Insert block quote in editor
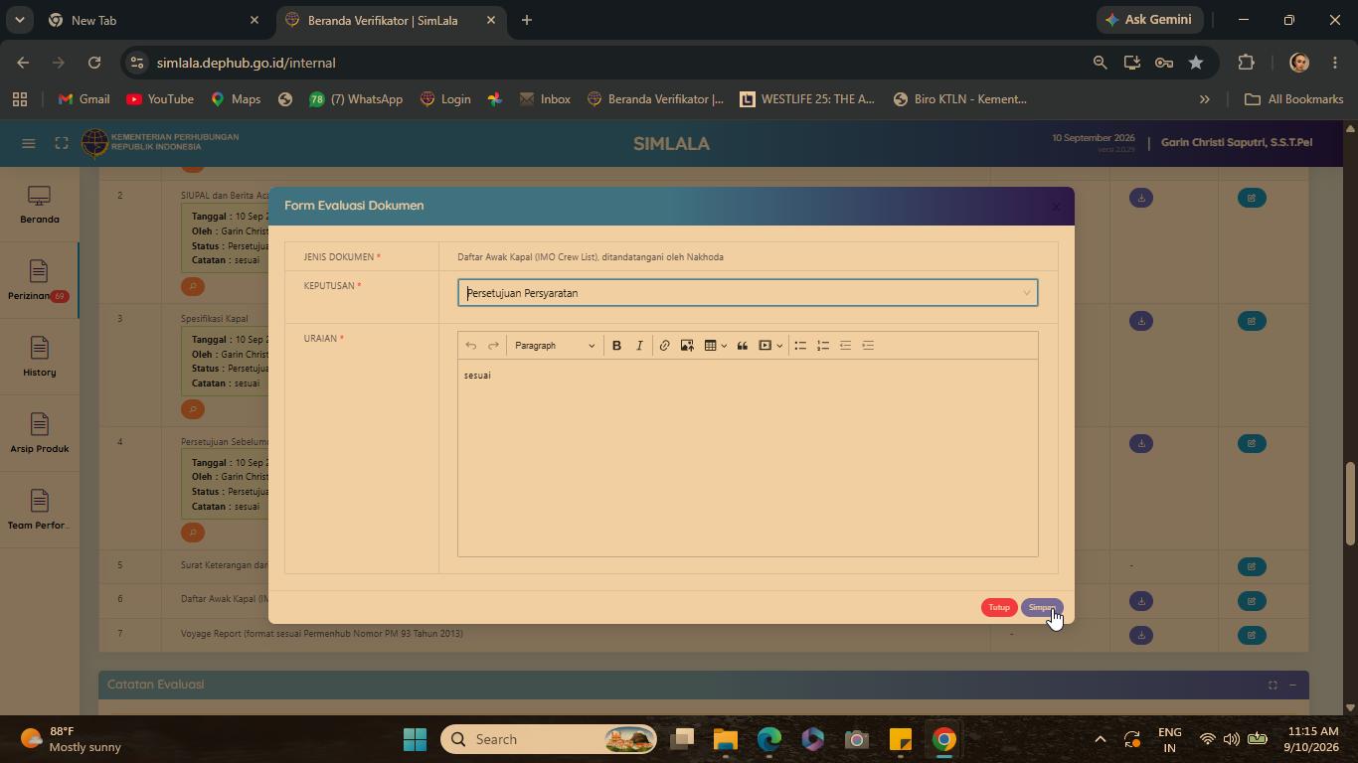This screenshot has width=1358, height=763. [x=742, y=346]
